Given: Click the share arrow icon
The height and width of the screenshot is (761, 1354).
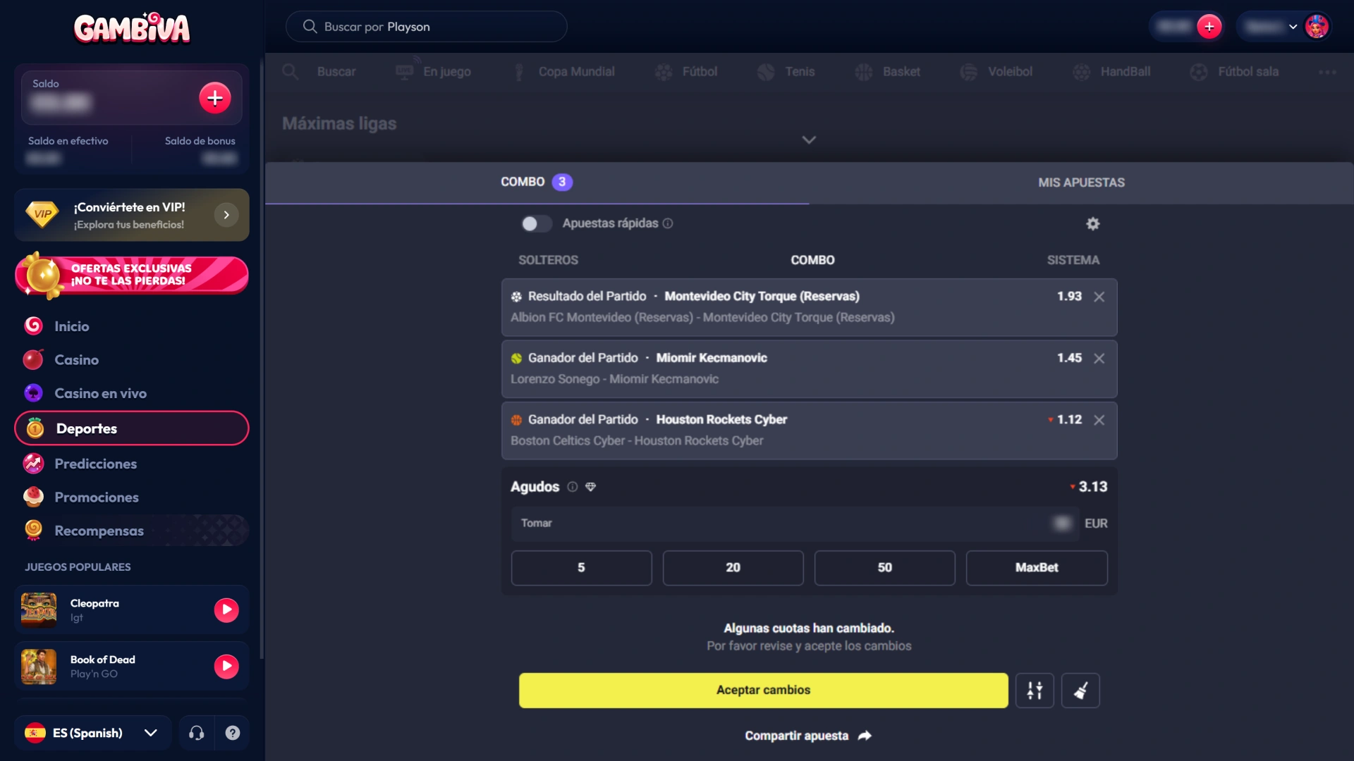Looking at the screenshot, I should 865,736.
